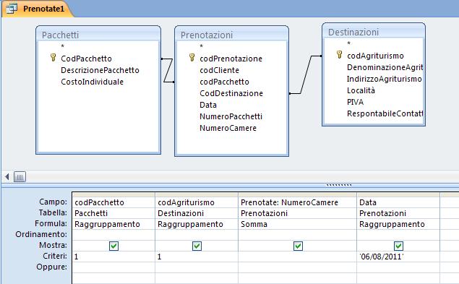The height and width of the screenshot is (284, 459).
Task: Click the query icon on Prenotate1 tab
Action: pyautogui.click(x=12, y=9)
